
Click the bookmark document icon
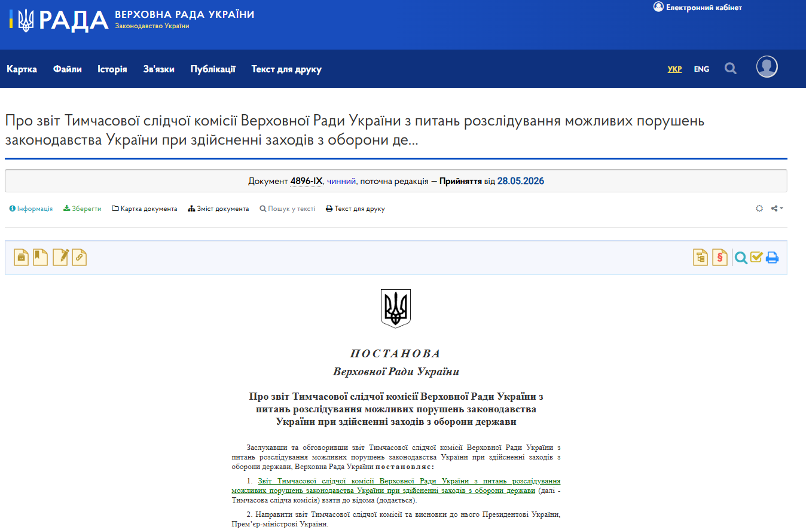tap(41, 258)
